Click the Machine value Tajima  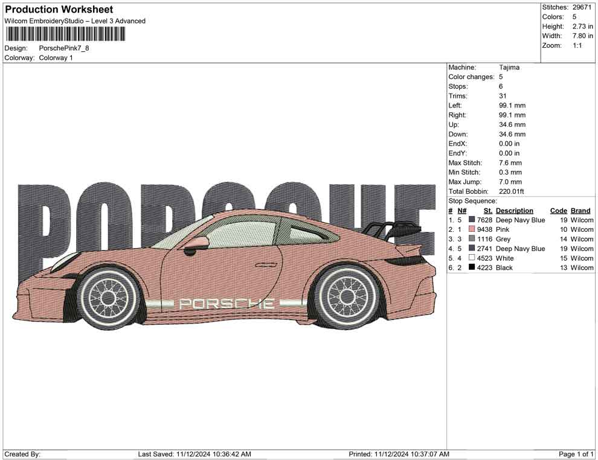pyautogui.click(x=509, y=67)
